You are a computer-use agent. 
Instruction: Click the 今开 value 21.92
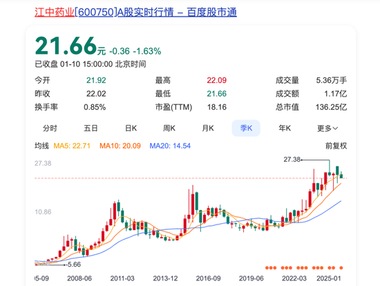point(96,80)
